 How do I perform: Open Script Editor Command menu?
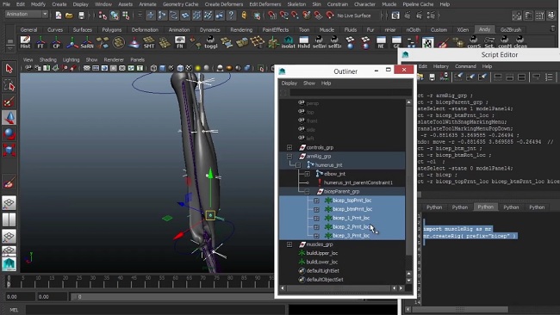click(465, 66)
